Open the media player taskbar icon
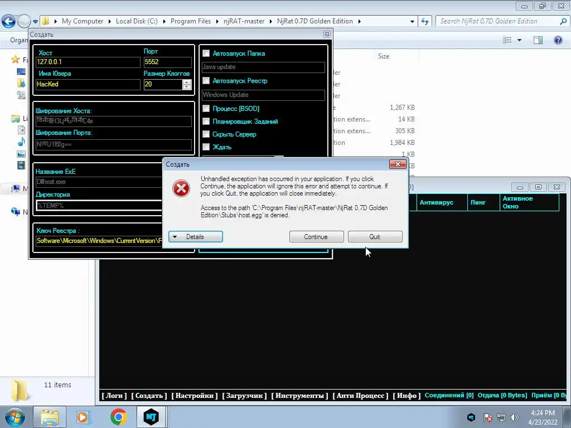 point(84,417)
